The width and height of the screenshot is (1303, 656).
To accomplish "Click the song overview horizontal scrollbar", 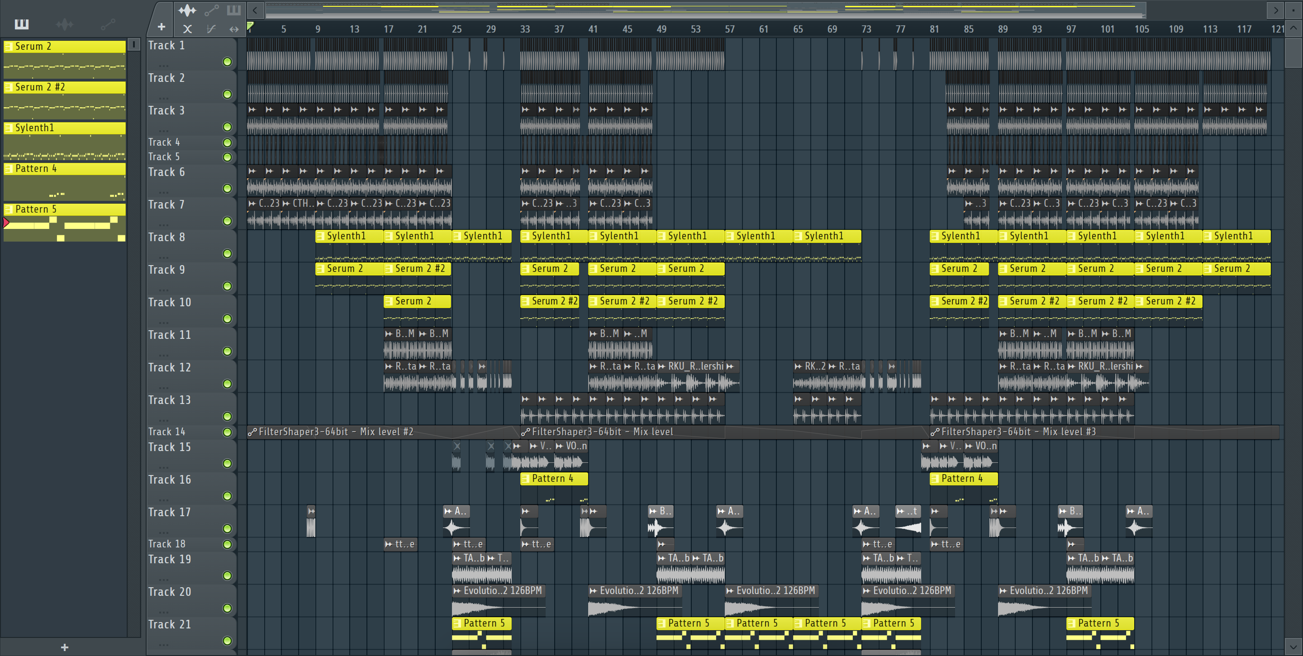I will 706,10.
